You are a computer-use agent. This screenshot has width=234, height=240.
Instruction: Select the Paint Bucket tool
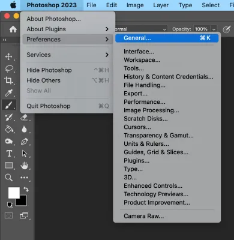[x=9, y=129]
